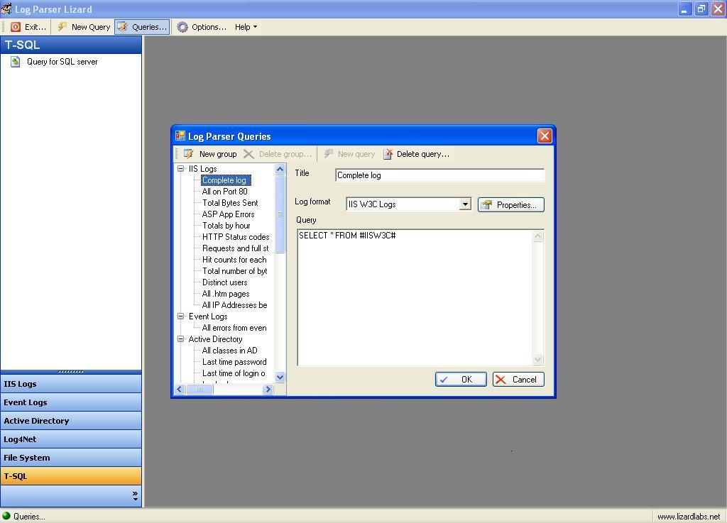Create a New Query from the toolbar

pyautogui.click(x=84, y=27)
